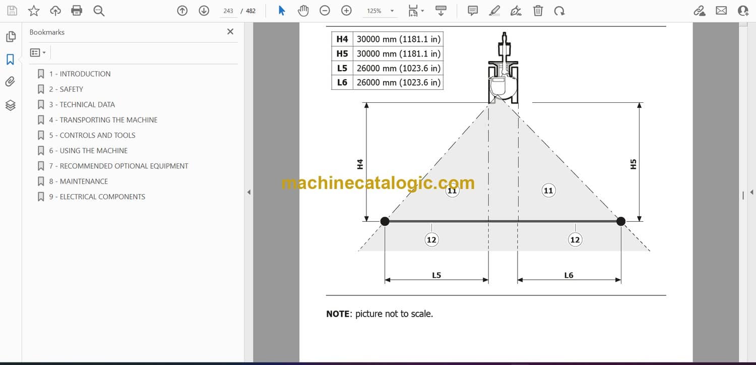Click the H4 value 30000 mm cell
The width and height of the screenshot is (756, 365).
[398, 39]
